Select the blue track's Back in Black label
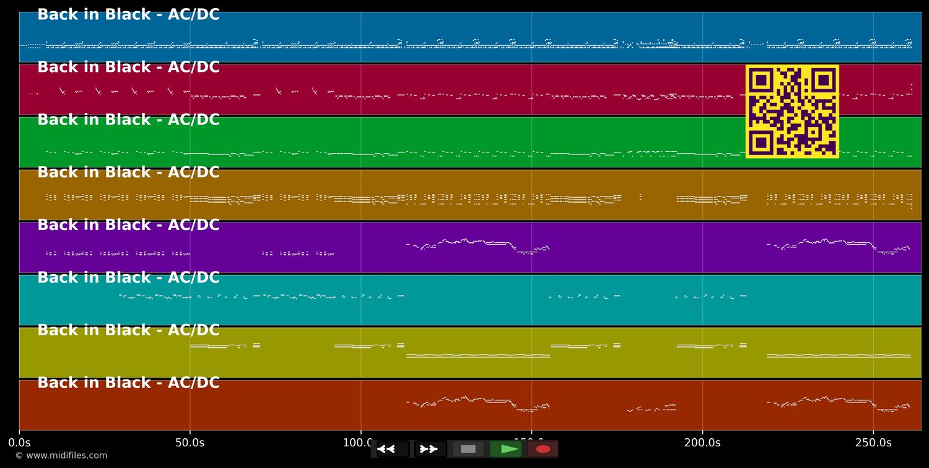 click(x=128, y=15)
